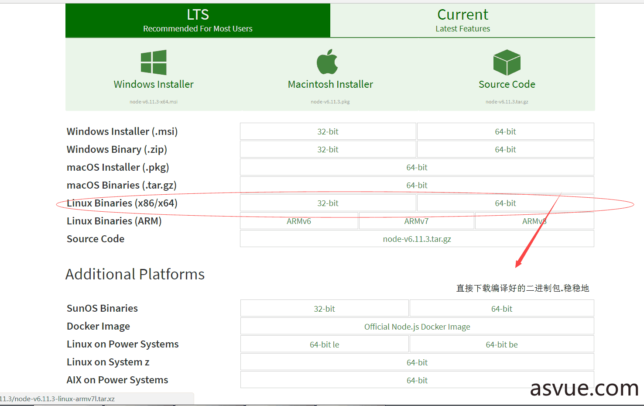
Task: Click the Source Code row label
Action: point(96,239)
